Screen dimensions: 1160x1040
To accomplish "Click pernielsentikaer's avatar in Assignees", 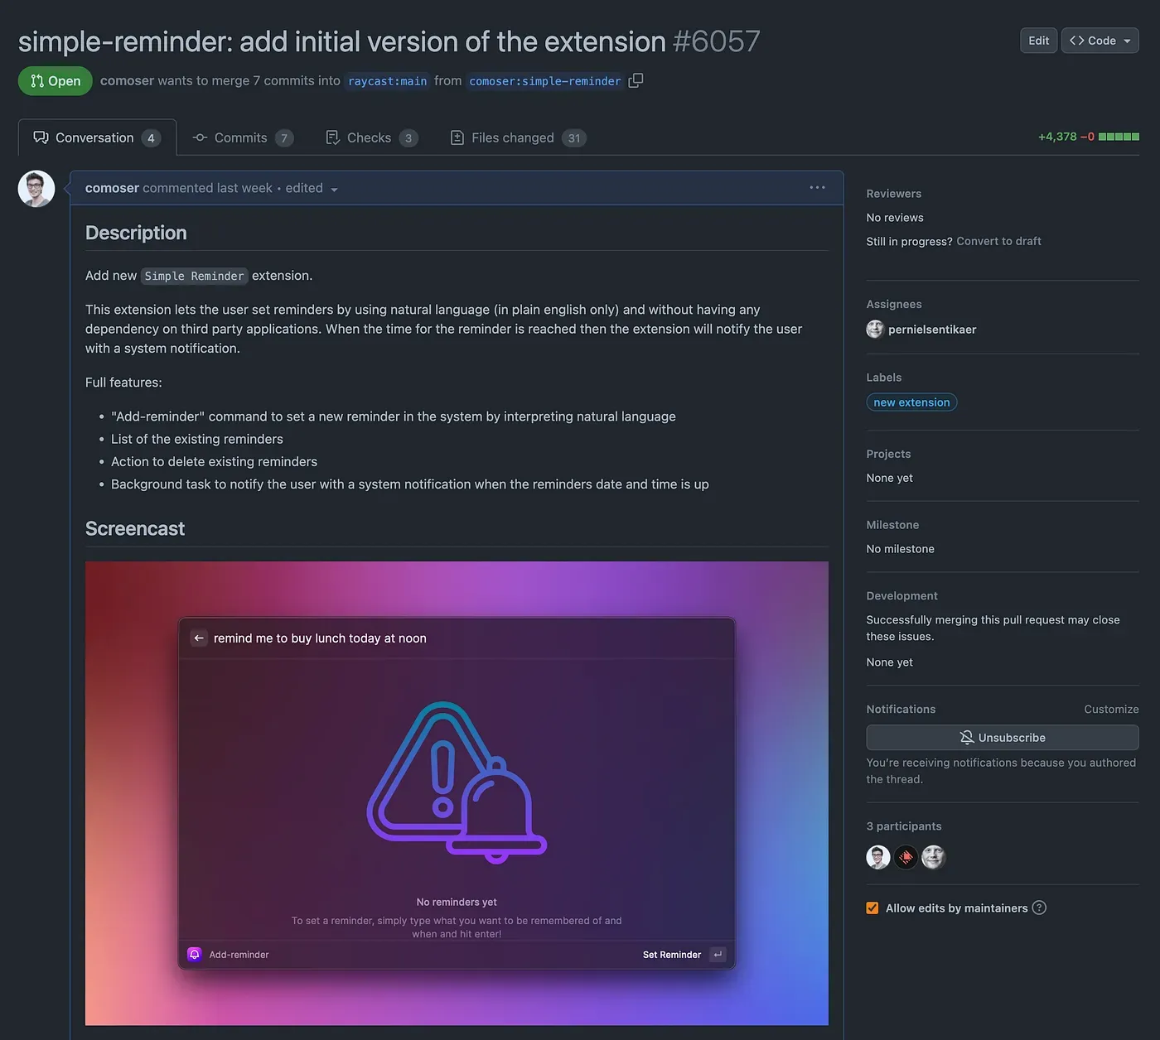I will pyautogui.click(x=875, y=330).
